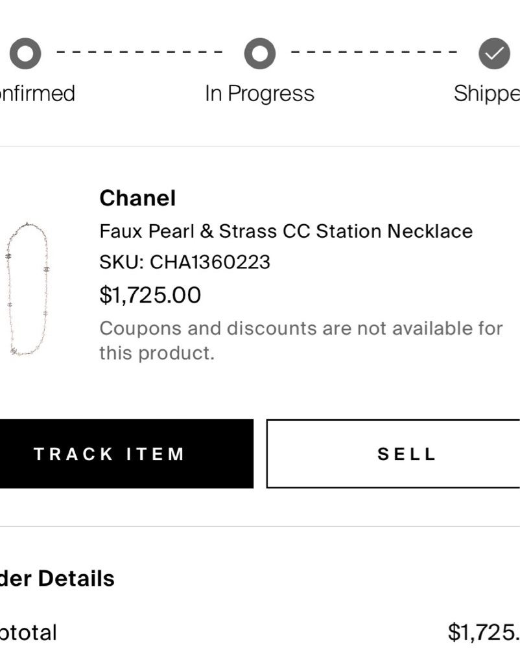Image resolution: width=520 pixels, height=648 pixels.
Task: Click progress line between In Progress and Shipped
Action: coord(376,52)
